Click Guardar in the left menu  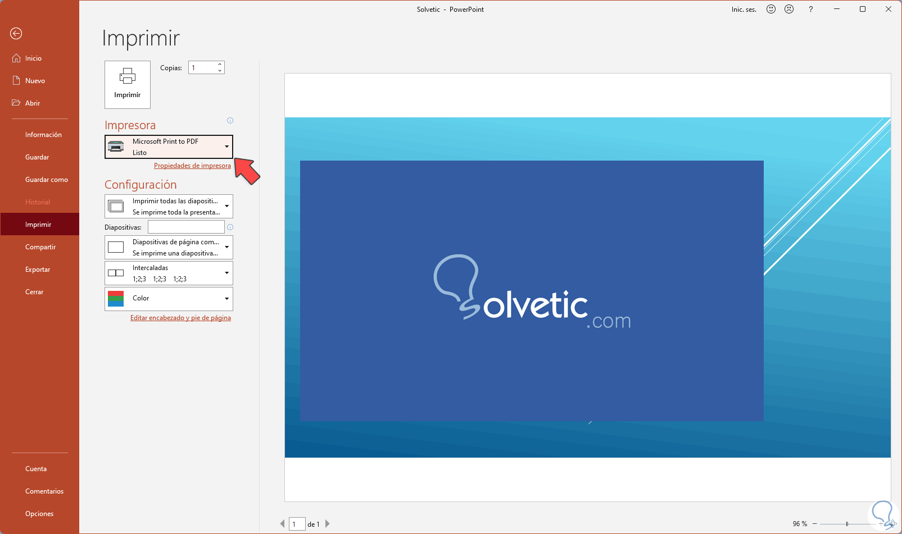pyautogui.click(x=39, y=157)
